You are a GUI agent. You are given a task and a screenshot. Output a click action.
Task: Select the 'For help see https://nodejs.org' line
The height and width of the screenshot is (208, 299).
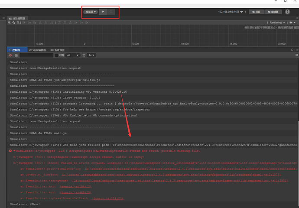tap(153, 110)
